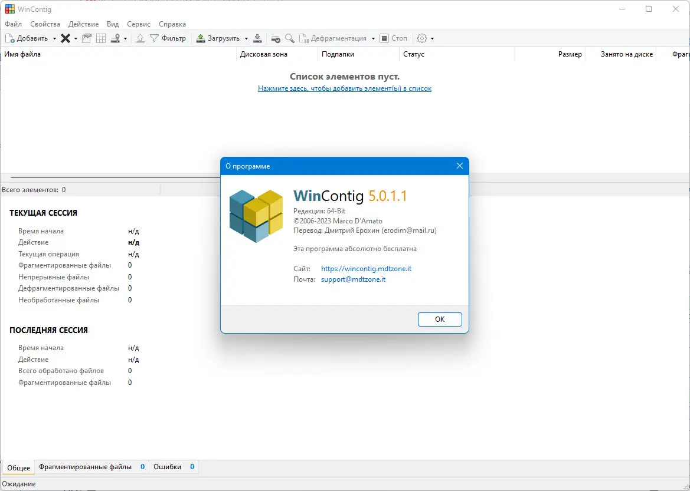690x491 pixels.
Task: Open the dropdown arrow next to Дефрагментация
Action: click(373, 39)
